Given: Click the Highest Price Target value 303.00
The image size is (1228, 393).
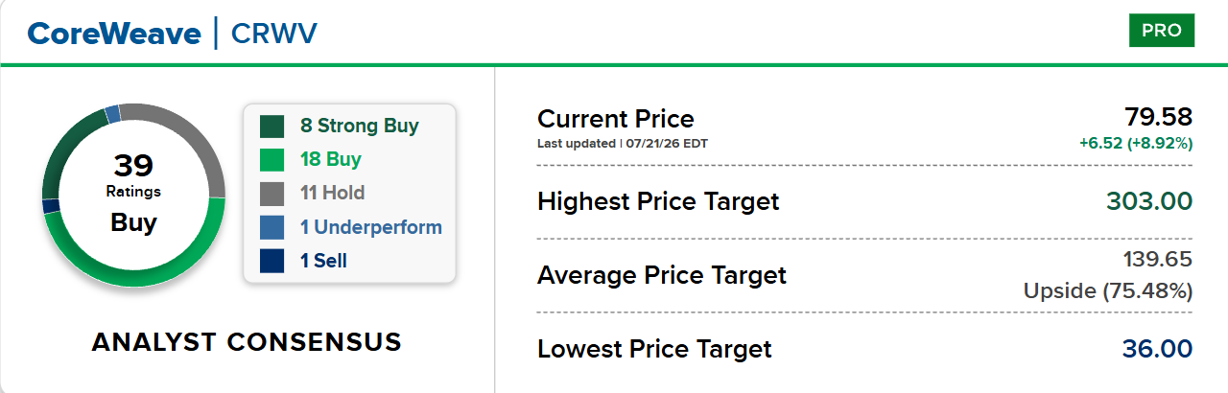Looking at the screenshot, I should [1149, 201].
